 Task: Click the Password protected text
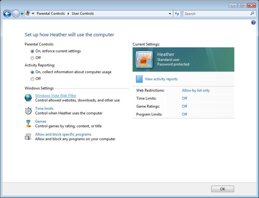(x=173, y=64)
